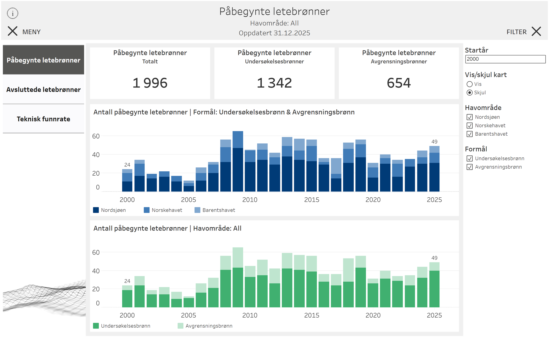Click the Oppdatert 31.12.2025 text
The width and height of the screenshot is (549, 337).
point(274,33)
